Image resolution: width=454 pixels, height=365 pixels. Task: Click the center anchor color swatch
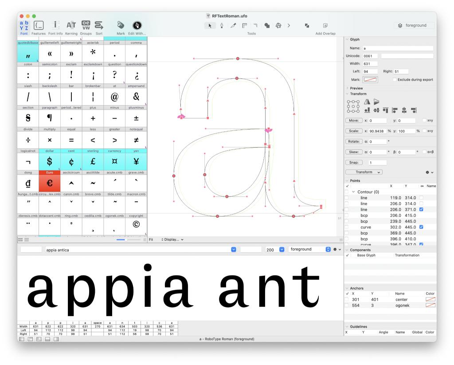click(430, 299)
